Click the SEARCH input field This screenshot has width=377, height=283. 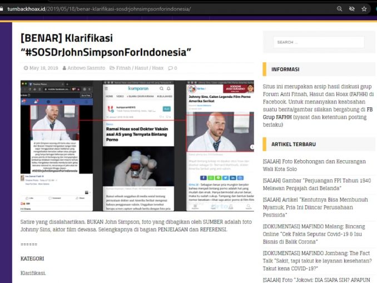319,42
